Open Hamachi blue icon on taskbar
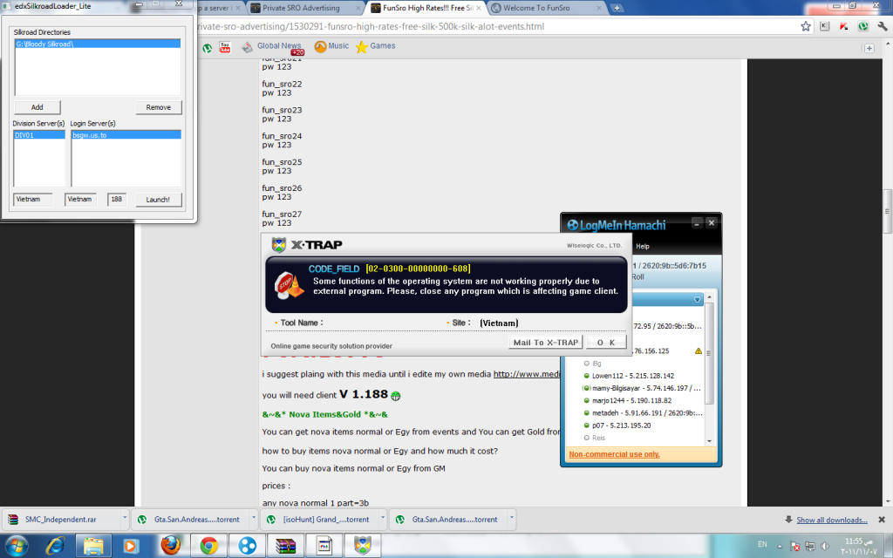893x558 pixels. click(x=247, y=546)
